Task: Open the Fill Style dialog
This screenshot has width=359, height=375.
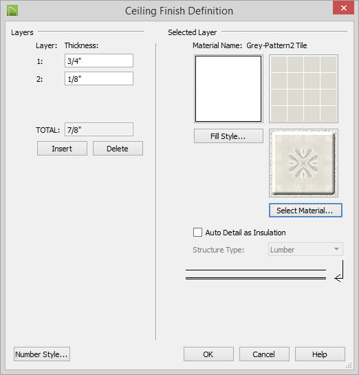Action: 228,136
